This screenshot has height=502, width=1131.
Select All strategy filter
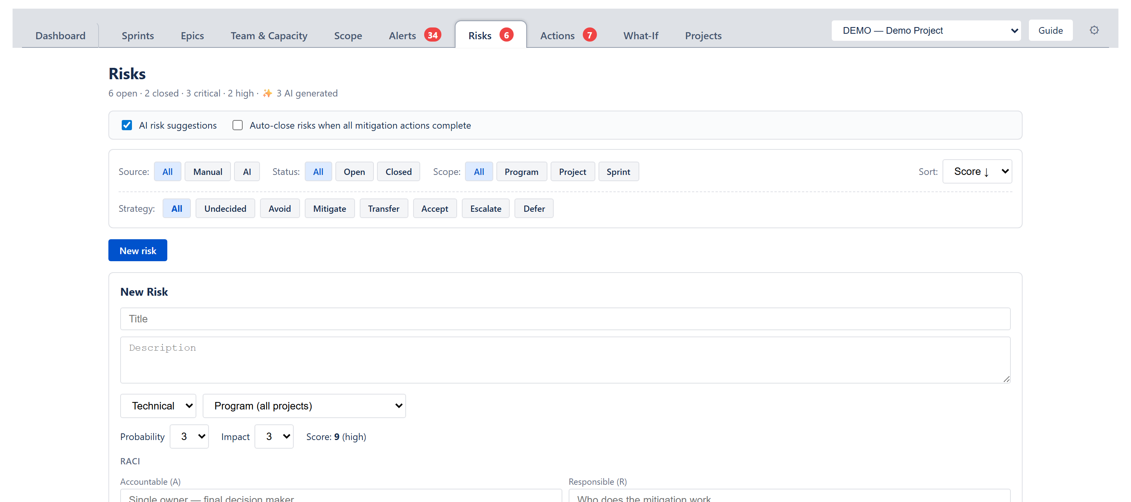click(176, 209)
